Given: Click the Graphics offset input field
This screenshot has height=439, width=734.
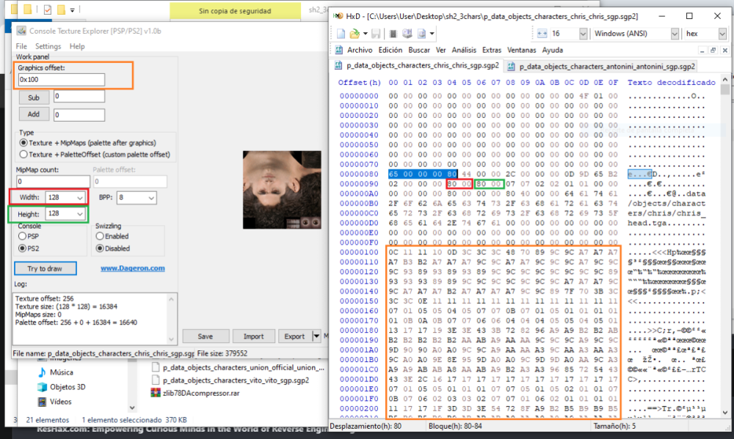Looking at the screenshot, I should click(x=62, y=79).
